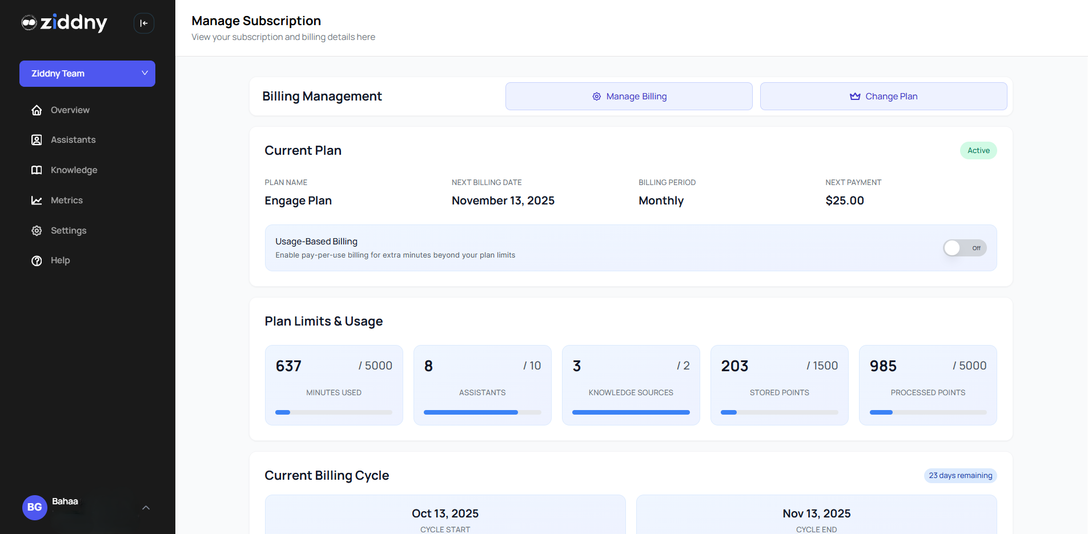Expand the Bahaa user account menu
The height and width of the screenshot is (534, 1088).
65,501
